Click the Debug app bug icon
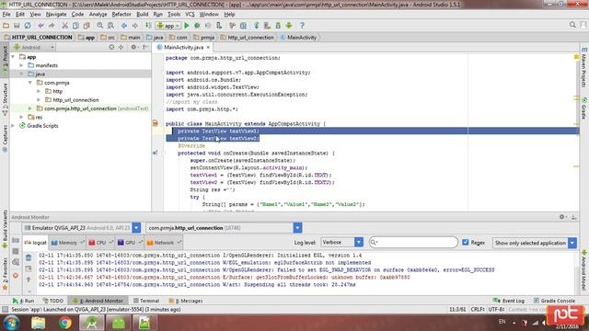The height and width of the screenshot is (331, 589). pos(197,26)
